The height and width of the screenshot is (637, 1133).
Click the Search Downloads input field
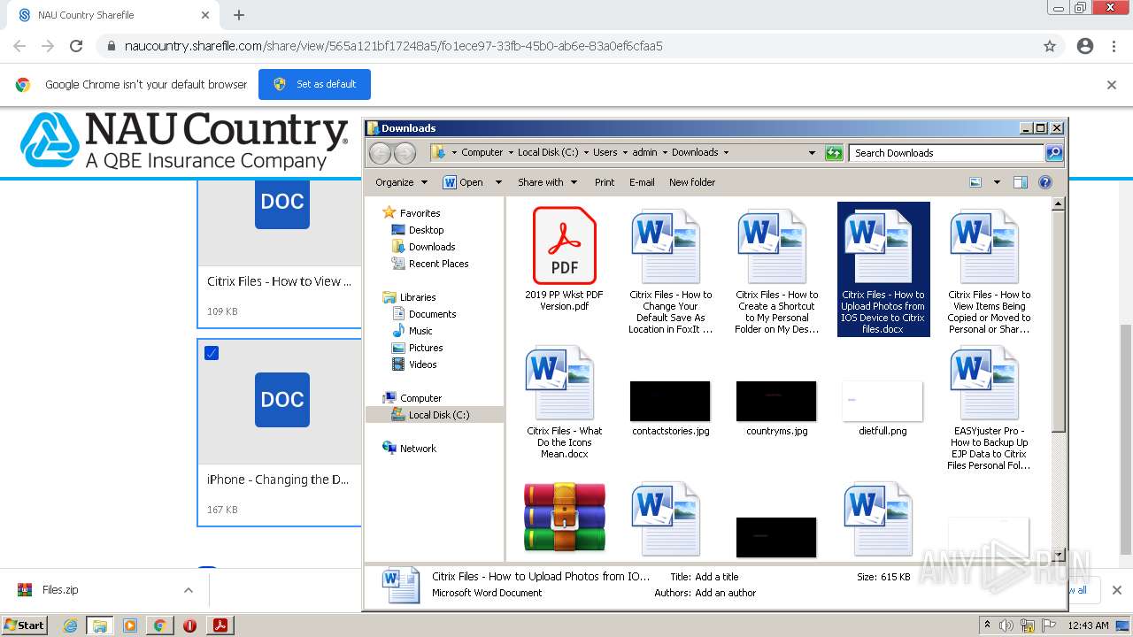pyautogui.click(x=946, y=153)
